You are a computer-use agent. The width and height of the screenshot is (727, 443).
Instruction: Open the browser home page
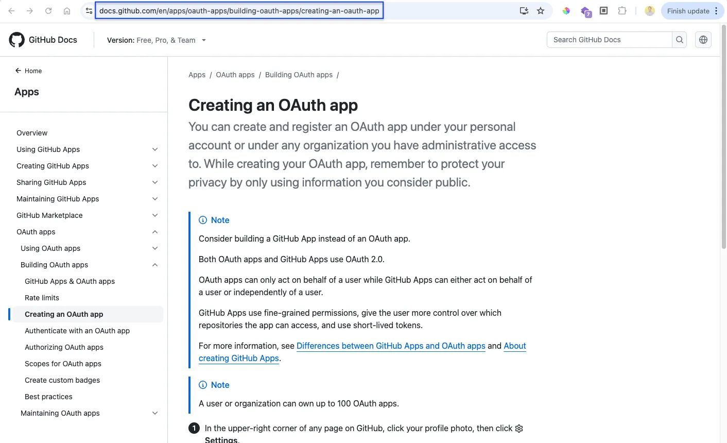click(x=67, y=11)
